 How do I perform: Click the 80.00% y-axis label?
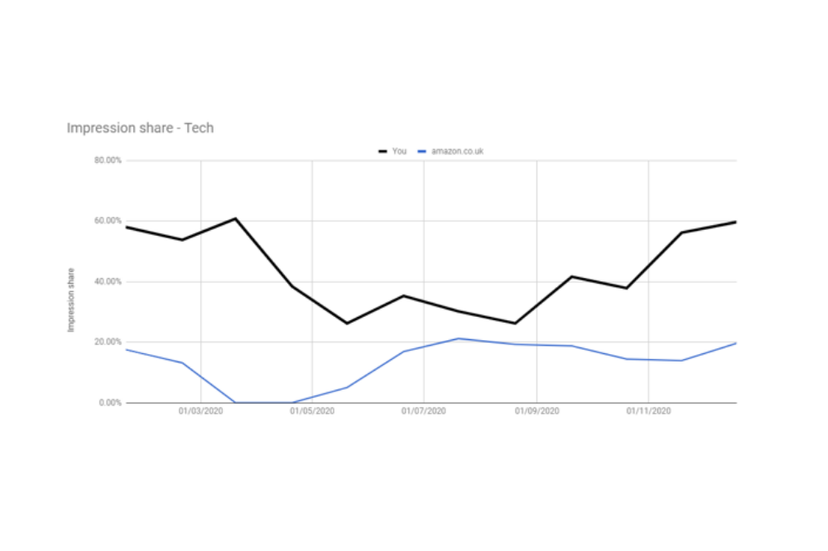[x=108, y=160]
